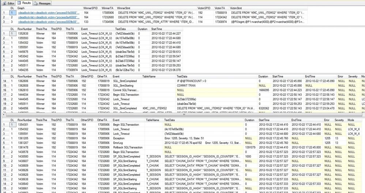Switch to the Editor tab
This screenshot has height=193, width=365.
[x=9, y=3]
